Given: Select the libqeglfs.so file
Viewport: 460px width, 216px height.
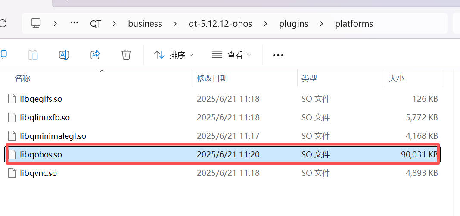Looking at the screenshot, I should click(x=41, y=99).
